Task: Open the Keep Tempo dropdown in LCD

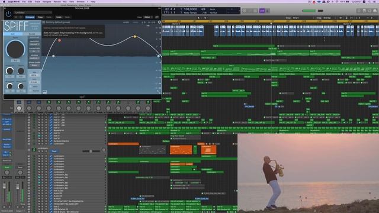Action: (x=191, y=12)
